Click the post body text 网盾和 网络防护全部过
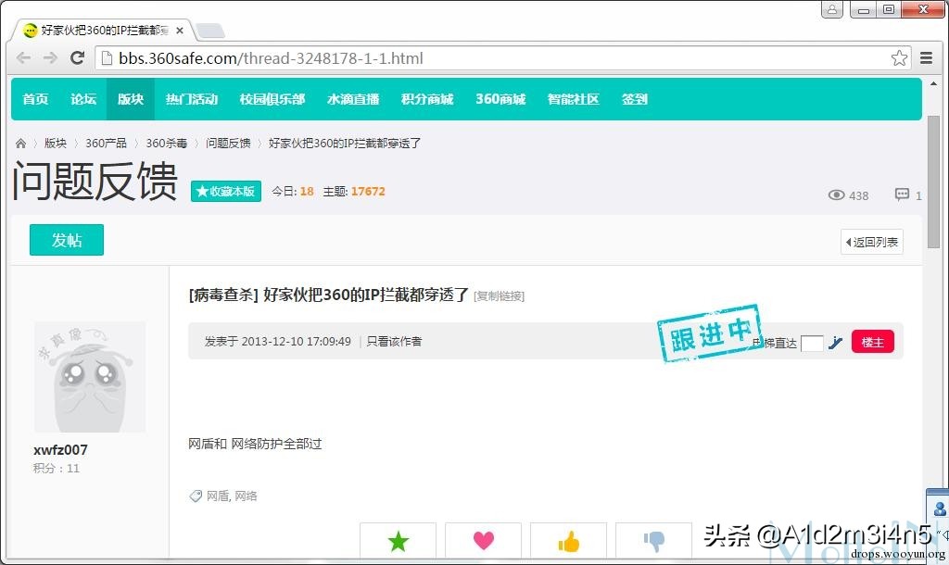 pyautogui.click(x=255, y=444)
